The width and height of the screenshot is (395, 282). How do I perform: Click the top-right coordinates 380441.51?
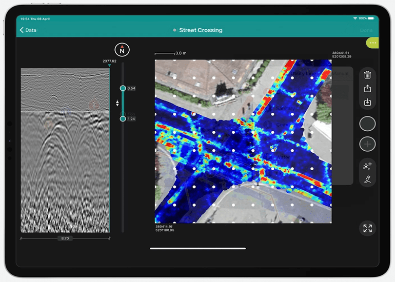341,53
